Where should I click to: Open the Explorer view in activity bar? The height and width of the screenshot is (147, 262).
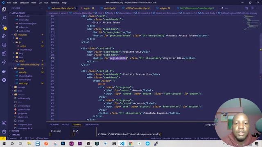click(4, 9)
